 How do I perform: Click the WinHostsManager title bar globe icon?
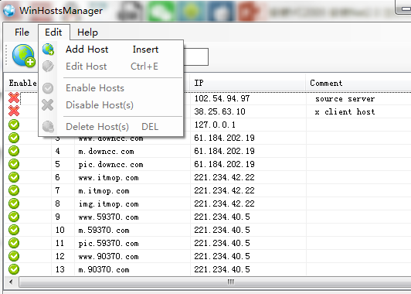(9, 11)
